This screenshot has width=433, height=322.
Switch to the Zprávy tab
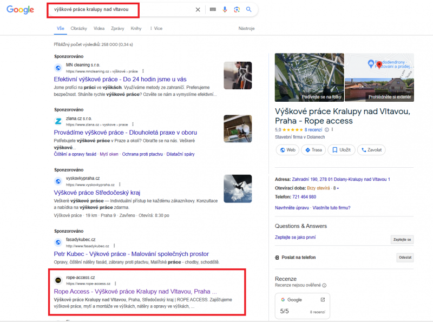pos(117,28)
